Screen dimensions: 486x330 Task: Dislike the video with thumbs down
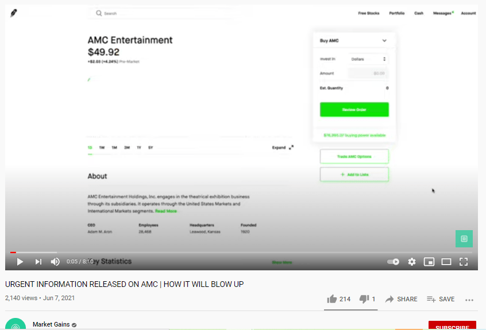click(364, 299)
